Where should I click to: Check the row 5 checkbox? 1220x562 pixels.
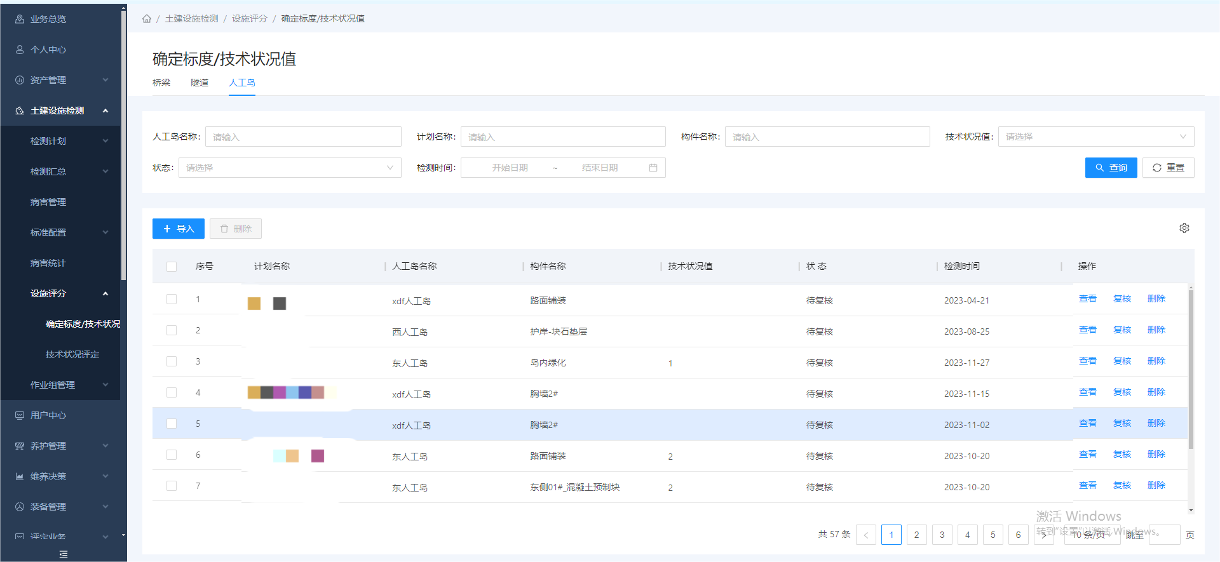click(x=172, y=424)
